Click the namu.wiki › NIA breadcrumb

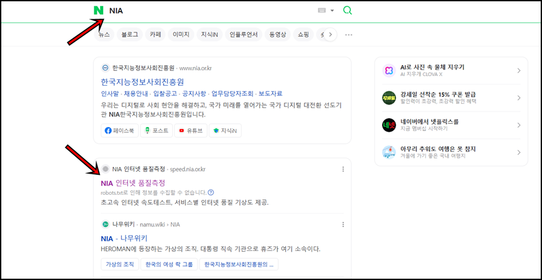tap(160, 225)
